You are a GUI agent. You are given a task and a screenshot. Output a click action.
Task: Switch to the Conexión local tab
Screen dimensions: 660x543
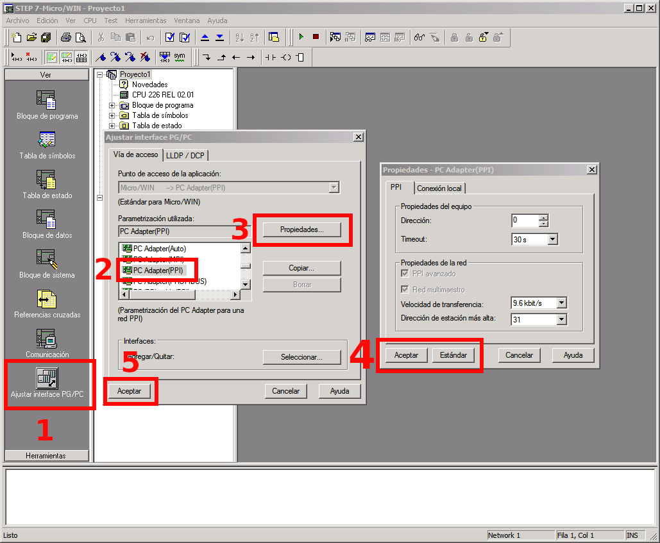tap(439, 188)
